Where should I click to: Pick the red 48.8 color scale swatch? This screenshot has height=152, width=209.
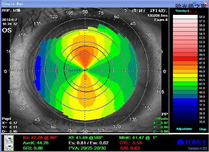(x=185, y=59)
